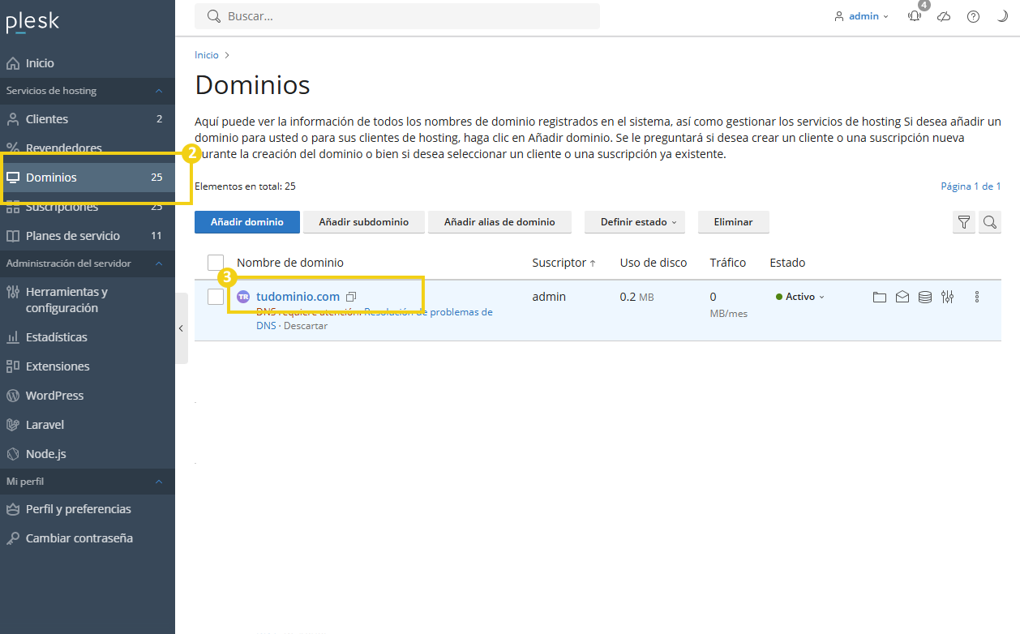The height and width of the screenshot is (634, 1020).
Task: Click the filter funnel icon
Action: [963, 222]
